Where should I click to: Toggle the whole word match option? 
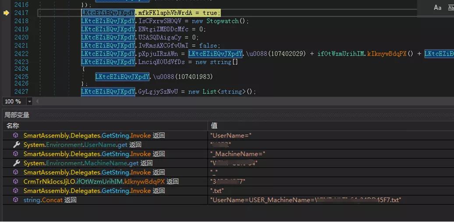point(450,7)
